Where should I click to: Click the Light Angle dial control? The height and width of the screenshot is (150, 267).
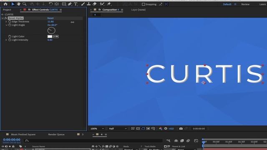pos(51,30)
